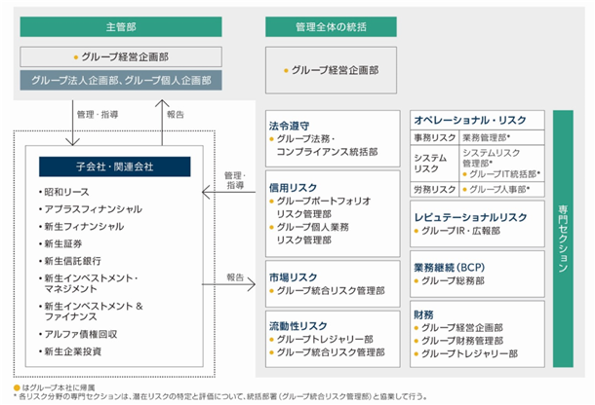Select グループトレジャリー部 under 流動性リスク
595x405 pixels.
325,340
